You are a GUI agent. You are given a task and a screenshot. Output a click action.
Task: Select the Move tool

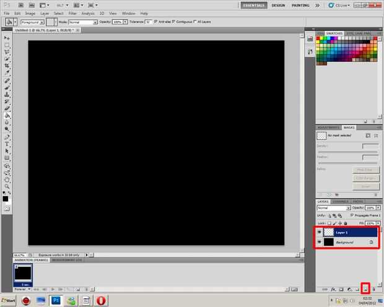tap(7, 38)
